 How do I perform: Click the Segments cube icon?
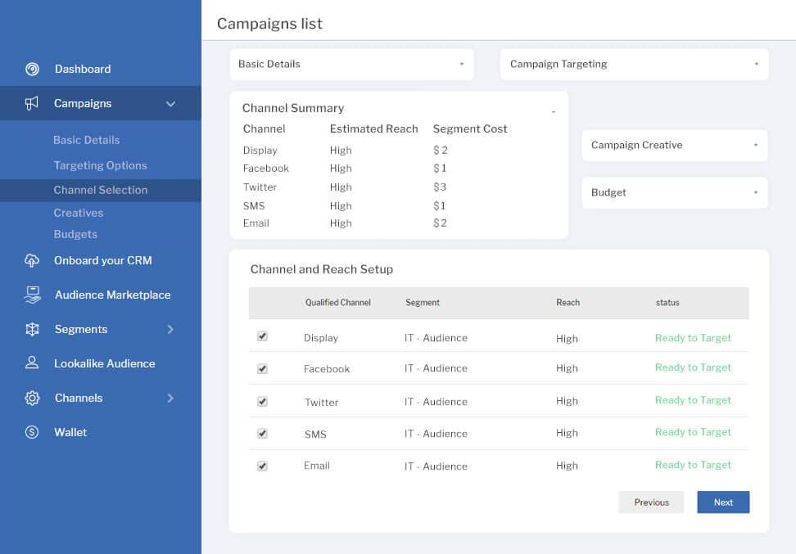pos(32,329)
